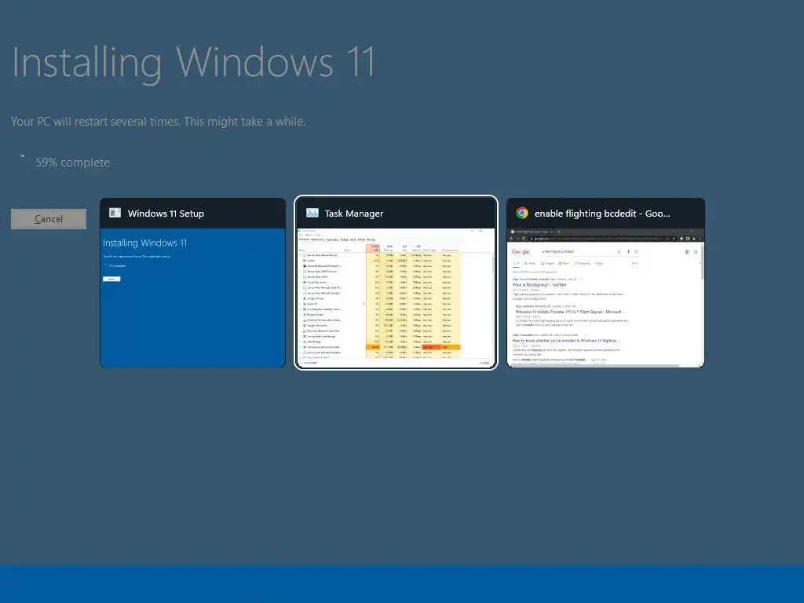The height and width of the screenshot is (603, 804).
Task: Click the '59% complete' progress text
Action: coord(72,162)
